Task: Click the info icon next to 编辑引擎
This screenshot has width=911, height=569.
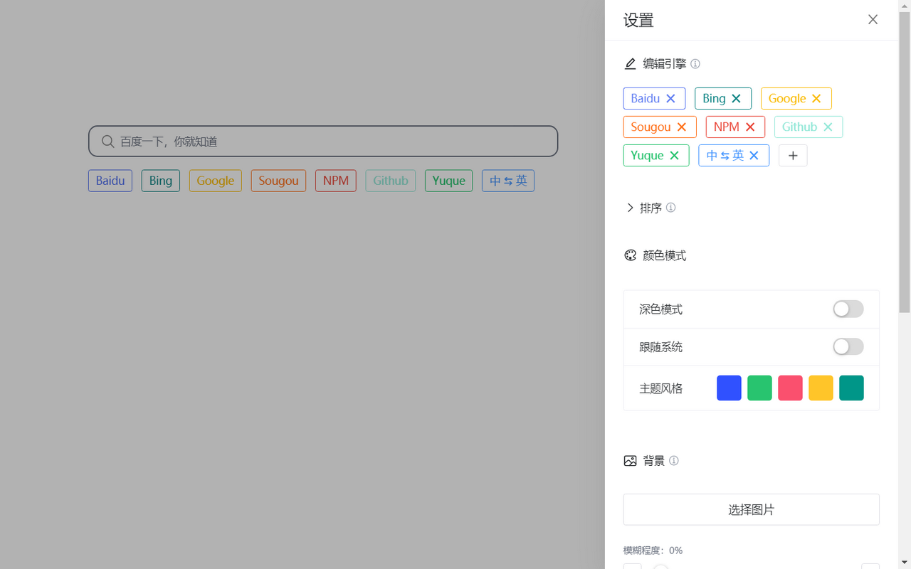Action: click(695, 64)
